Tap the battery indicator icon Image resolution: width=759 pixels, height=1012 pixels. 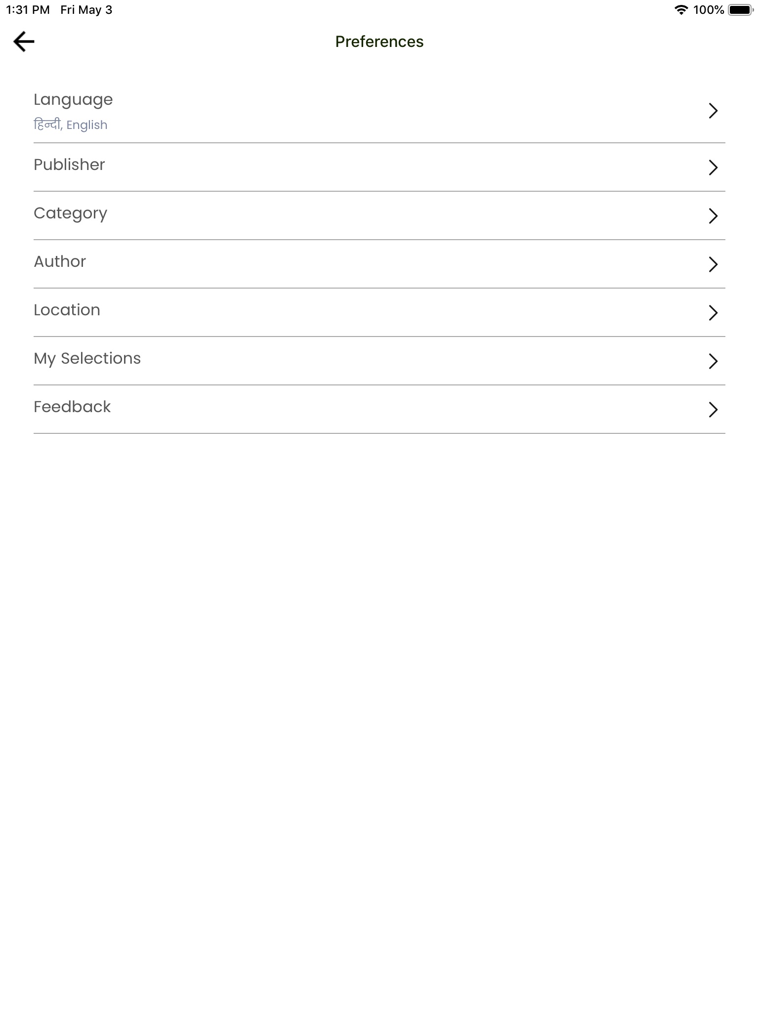point(740,10)
